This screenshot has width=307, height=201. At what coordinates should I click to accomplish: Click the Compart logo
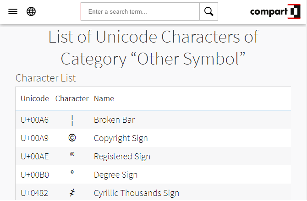tap(274, 11)
